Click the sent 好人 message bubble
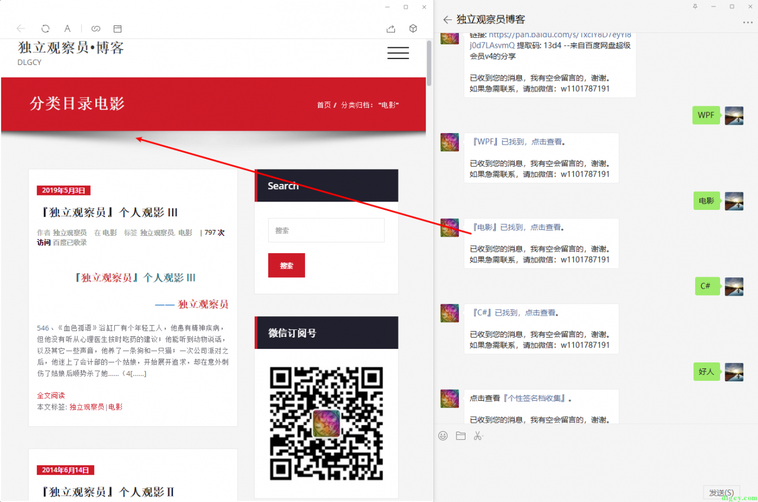The image size is (758, 502). click(x=706, y=372)
